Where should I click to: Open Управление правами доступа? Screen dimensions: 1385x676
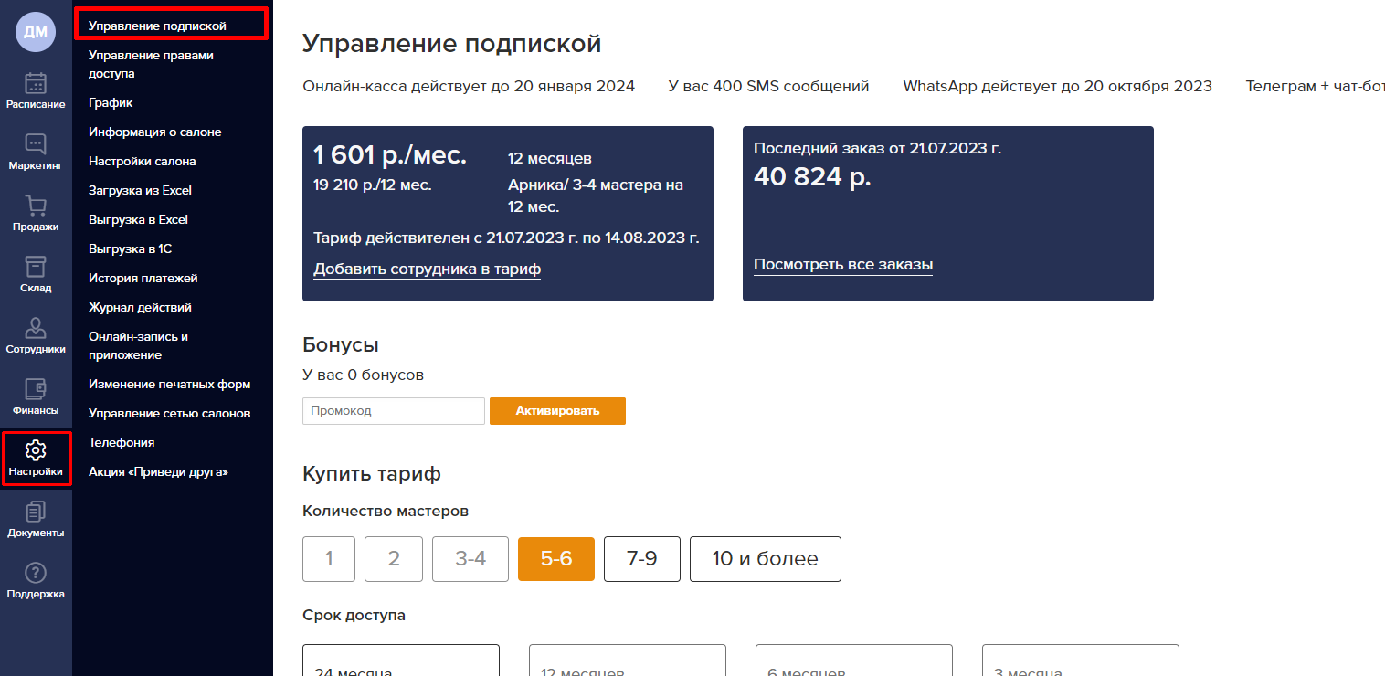tap(151, 64)
